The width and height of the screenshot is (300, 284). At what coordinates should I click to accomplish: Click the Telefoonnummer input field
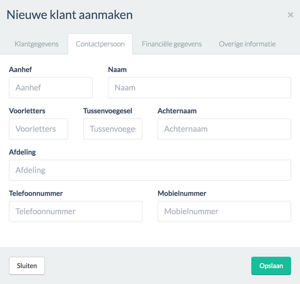coord(75,211)
